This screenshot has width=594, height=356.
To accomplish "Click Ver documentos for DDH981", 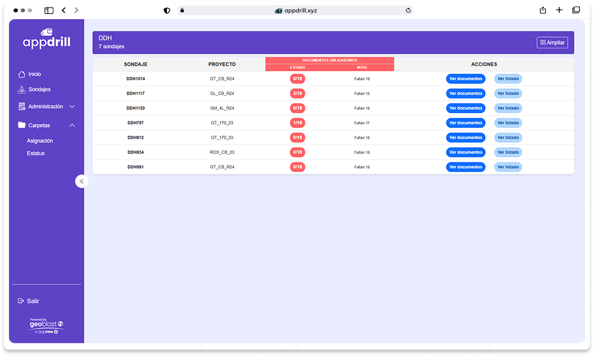I will pos(465,167).
